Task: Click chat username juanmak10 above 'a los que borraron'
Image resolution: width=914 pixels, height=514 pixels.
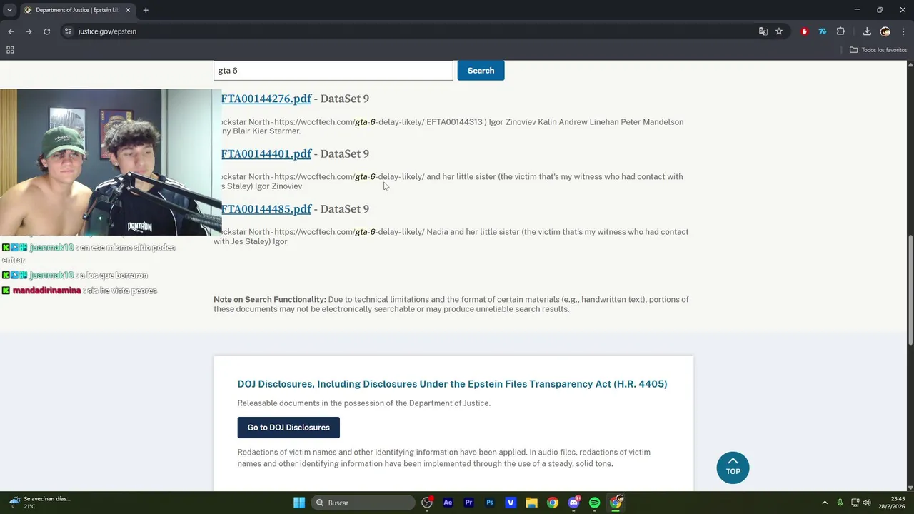Action: coord(51,276)
